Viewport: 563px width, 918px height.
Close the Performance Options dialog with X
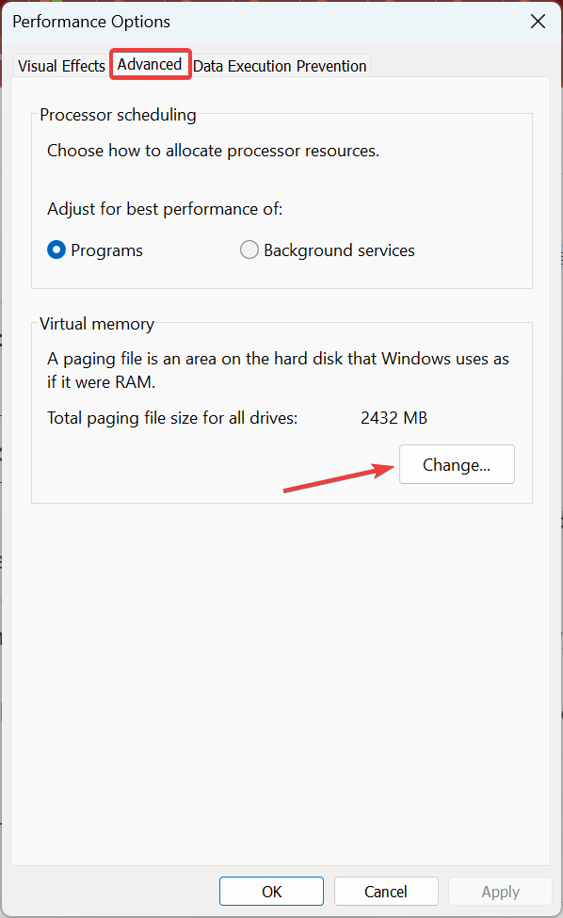[538, 22]
